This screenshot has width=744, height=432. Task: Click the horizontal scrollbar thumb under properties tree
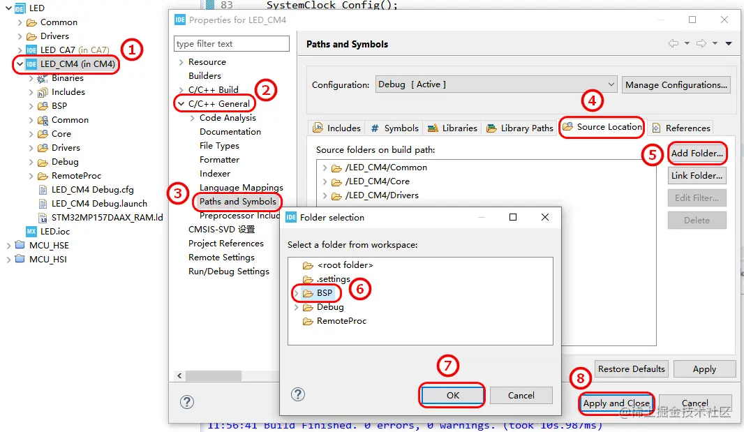coord(214,376)
